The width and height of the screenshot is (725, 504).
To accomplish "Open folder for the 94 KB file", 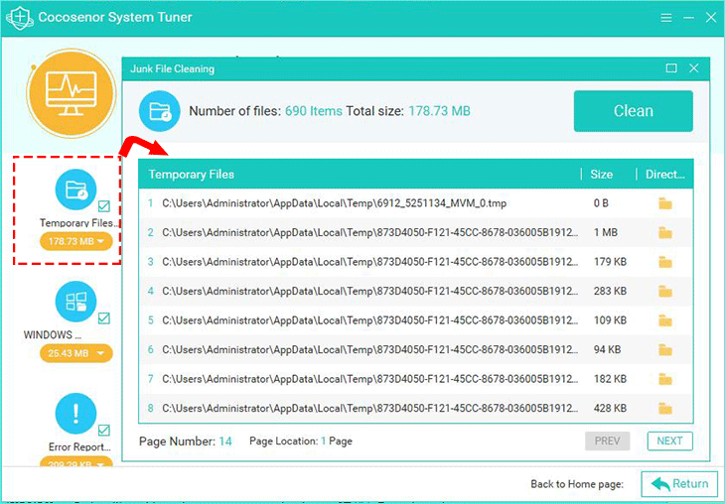I will coord(664,349).
